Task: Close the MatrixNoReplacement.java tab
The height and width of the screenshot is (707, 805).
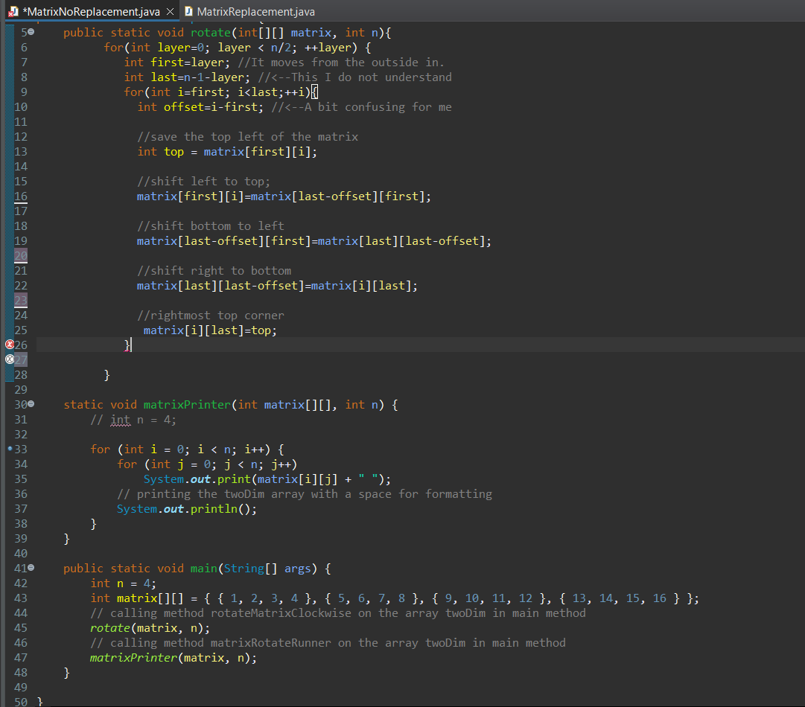Action: point(170,11)
